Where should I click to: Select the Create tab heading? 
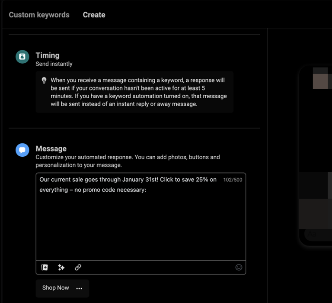tap(94, 15)
